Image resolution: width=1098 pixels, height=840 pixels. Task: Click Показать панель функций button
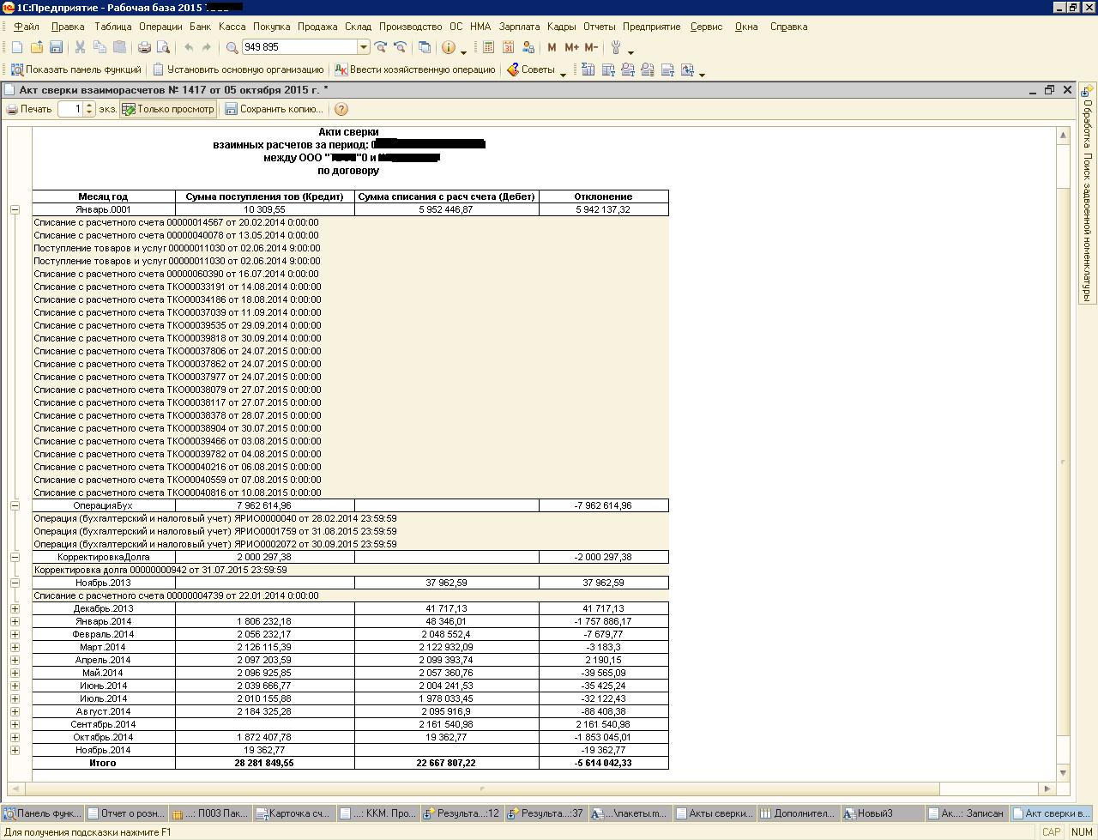click(76, 69)
